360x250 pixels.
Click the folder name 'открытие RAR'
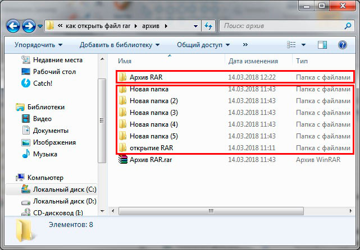click(151, 148)
